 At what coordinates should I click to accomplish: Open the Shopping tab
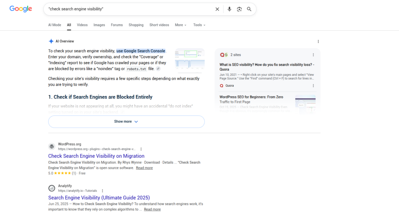pyautogui.click(x=136, y=25)
